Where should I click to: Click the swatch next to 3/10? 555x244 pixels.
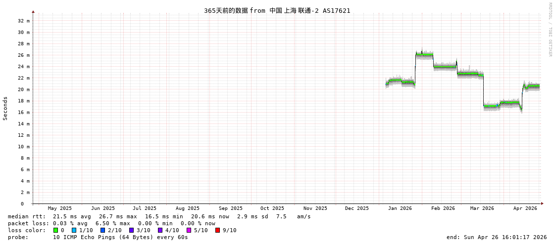coord(131,230)
